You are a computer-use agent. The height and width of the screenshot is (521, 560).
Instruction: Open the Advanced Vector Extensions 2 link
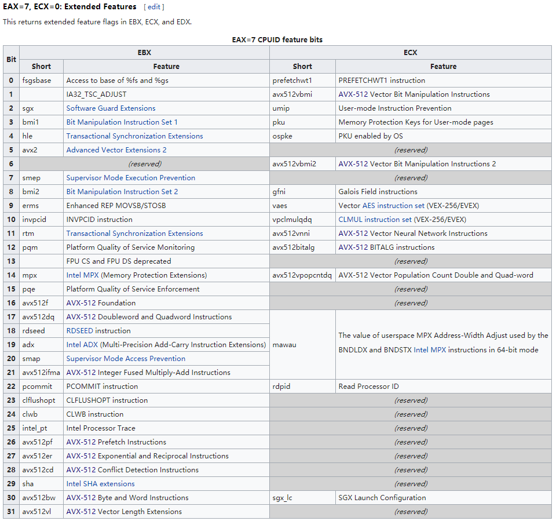click(116, 150)
